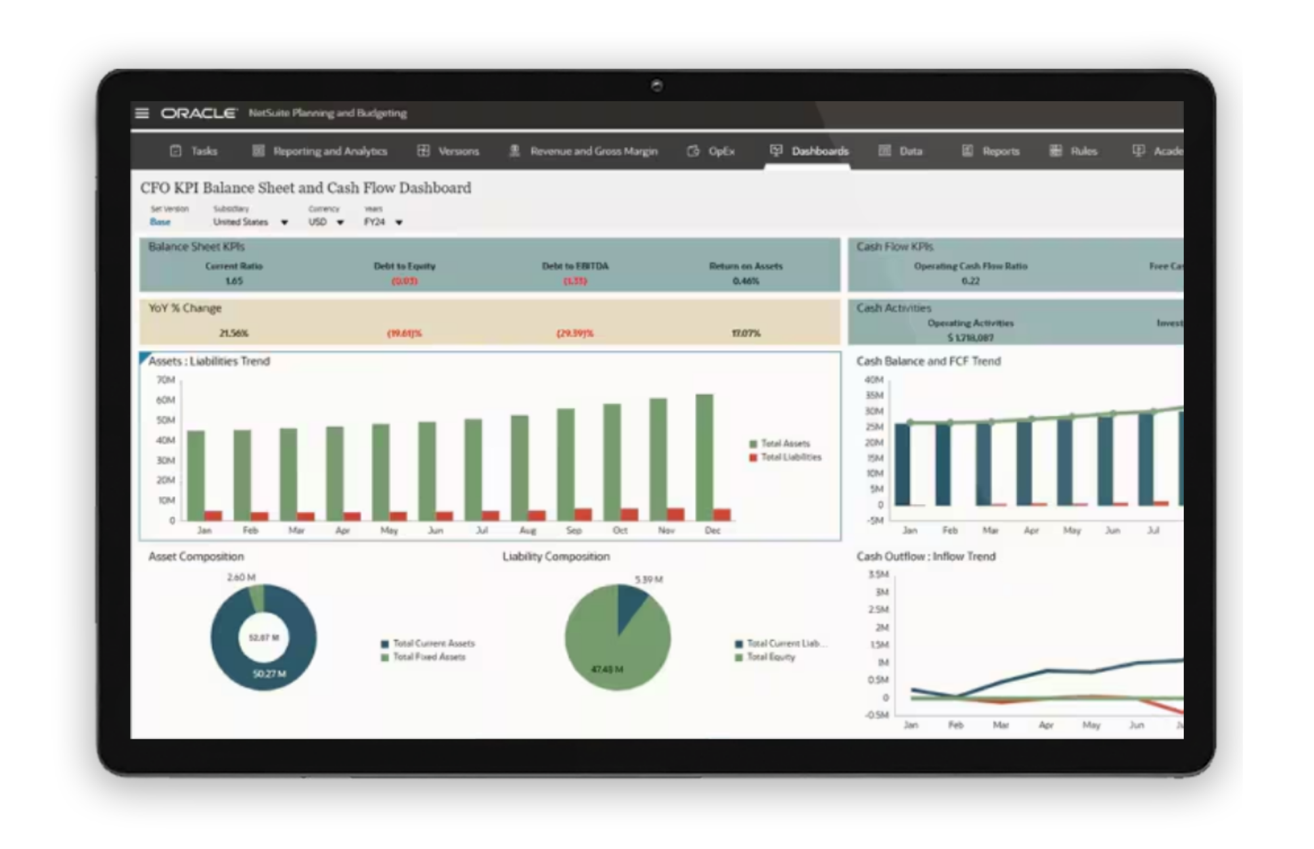Click the Reporting and Analytics grid icon
Screen dimensions: 1314x849
point(258,151)
